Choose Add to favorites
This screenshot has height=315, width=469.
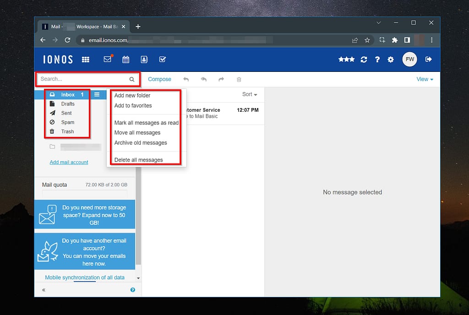click(133, 105)
